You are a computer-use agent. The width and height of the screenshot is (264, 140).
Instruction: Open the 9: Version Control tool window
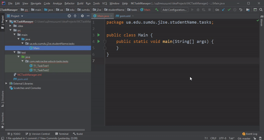[x=38, y=134]
